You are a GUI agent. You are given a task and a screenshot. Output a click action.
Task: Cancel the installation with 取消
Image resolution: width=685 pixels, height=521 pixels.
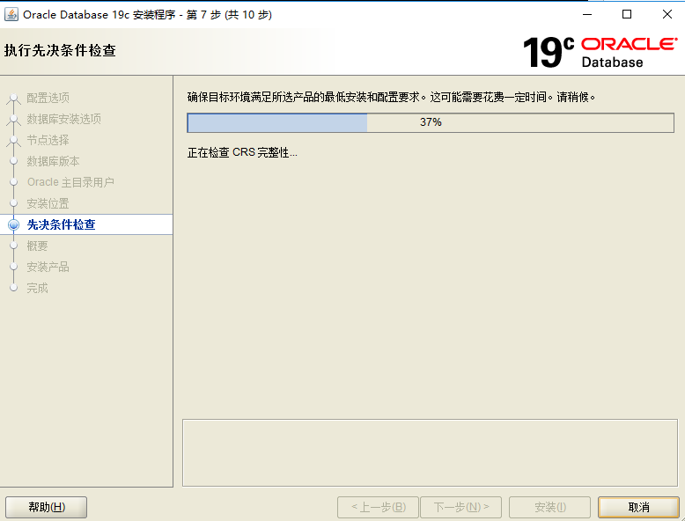(638, 507)
